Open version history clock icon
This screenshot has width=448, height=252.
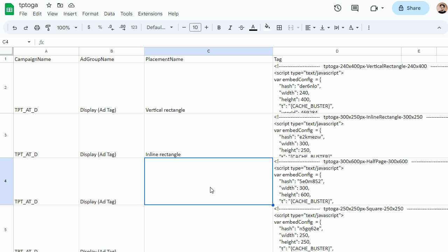click(337, 8)
